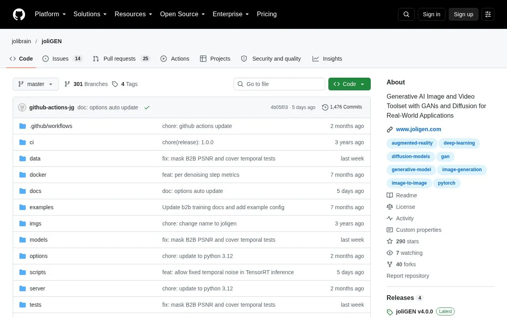This screenshot has height=317, width=507.
Task: Expand the Solutions navigation menu
Action: coord(90,14)
